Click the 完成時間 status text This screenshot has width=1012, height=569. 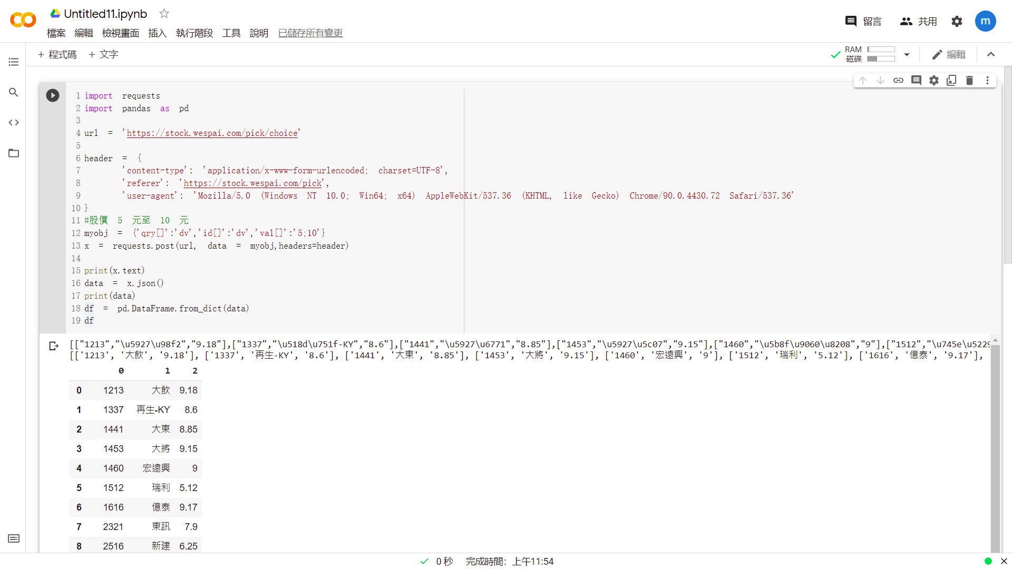click(x=509, y=562)
